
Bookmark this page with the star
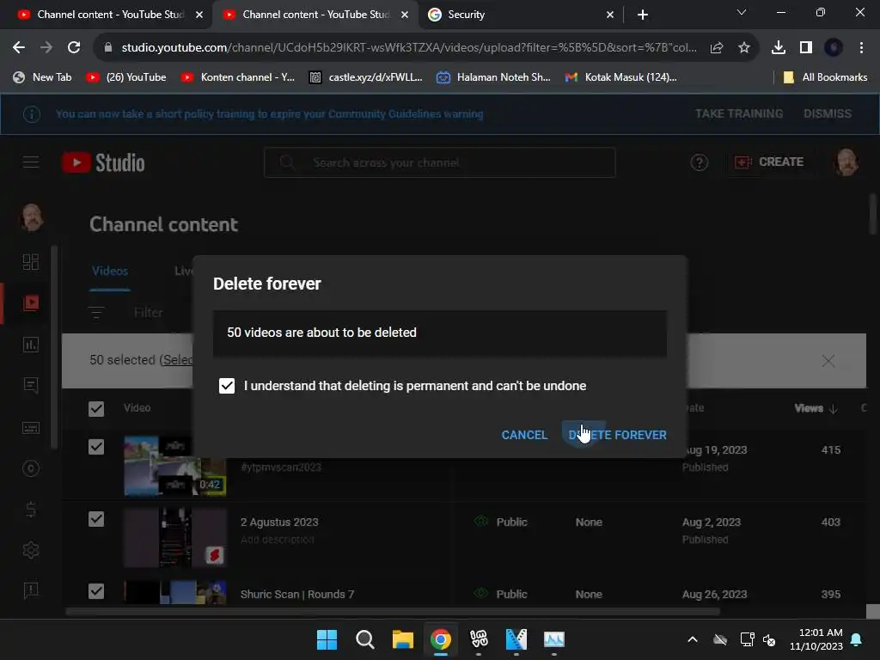click(744, 48)
